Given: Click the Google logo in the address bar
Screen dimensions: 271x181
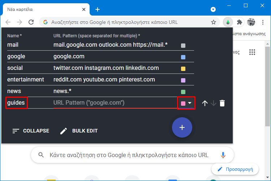Looking at the screenshot, I should [46, 22].
